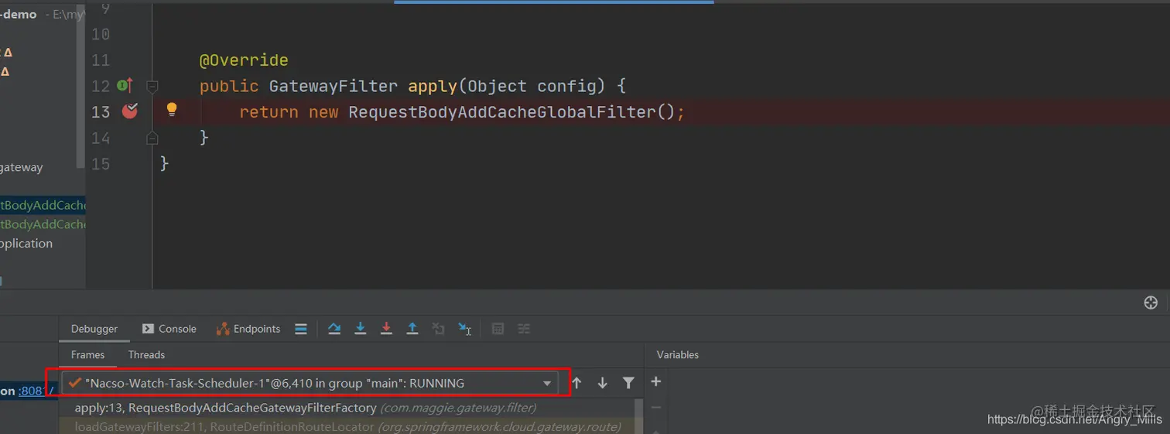
Task: Click the Step Out icon
Action: (412, 329)
